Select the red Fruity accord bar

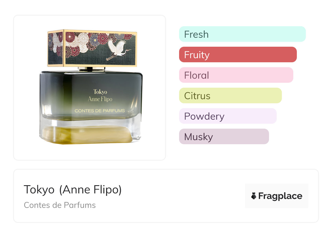(x=238, y=55)
